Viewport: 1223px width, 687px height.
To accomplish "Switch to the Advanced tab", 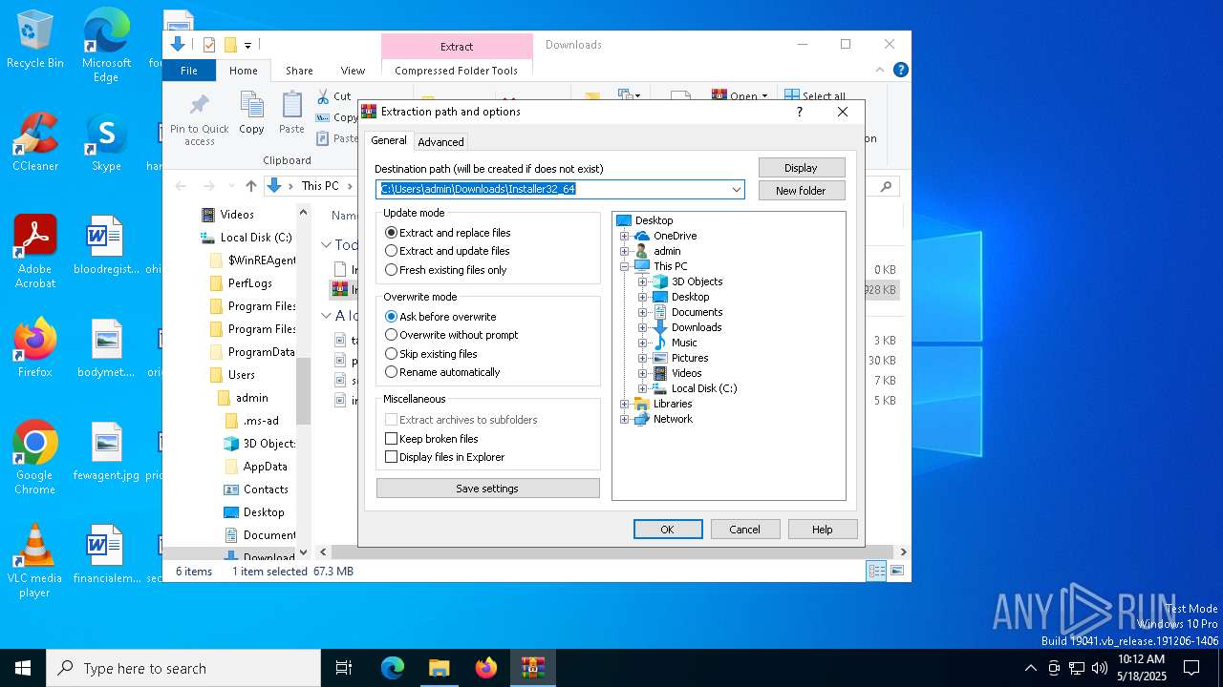I will click(x=440, y=142).
